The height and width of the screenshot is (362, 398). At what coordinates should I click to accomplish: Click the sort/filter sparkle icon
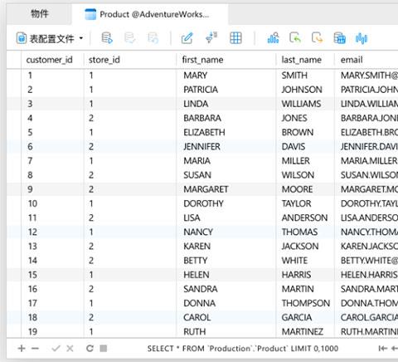(x=211, y=38)
